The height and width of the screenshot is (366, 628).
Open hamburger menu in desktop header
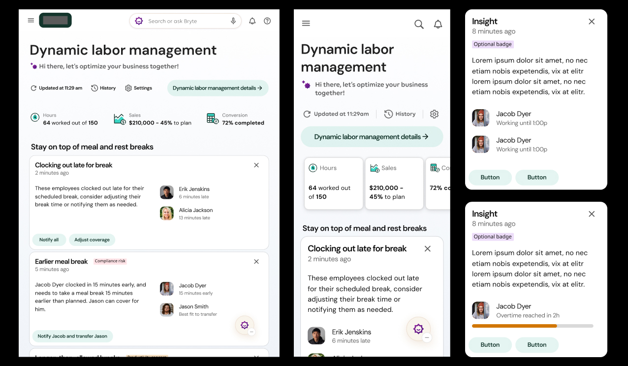[x=31, y=21]
